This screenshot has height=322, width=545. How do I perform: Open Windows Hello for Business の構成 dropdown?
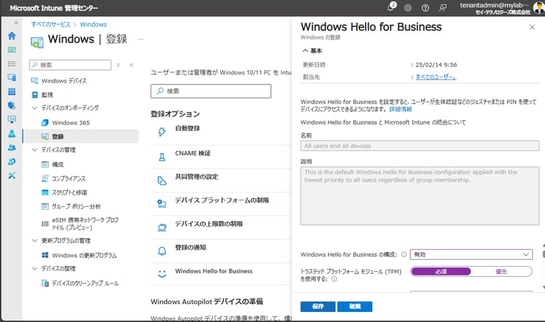(471, 254)
